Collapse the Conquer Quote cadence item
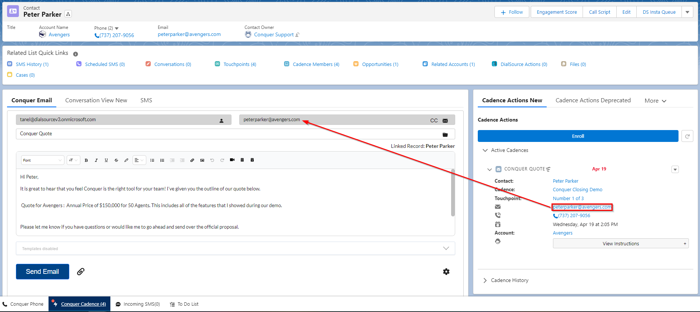Image resolution: width=700 pixels, height=312 pixels. point(490,169)
